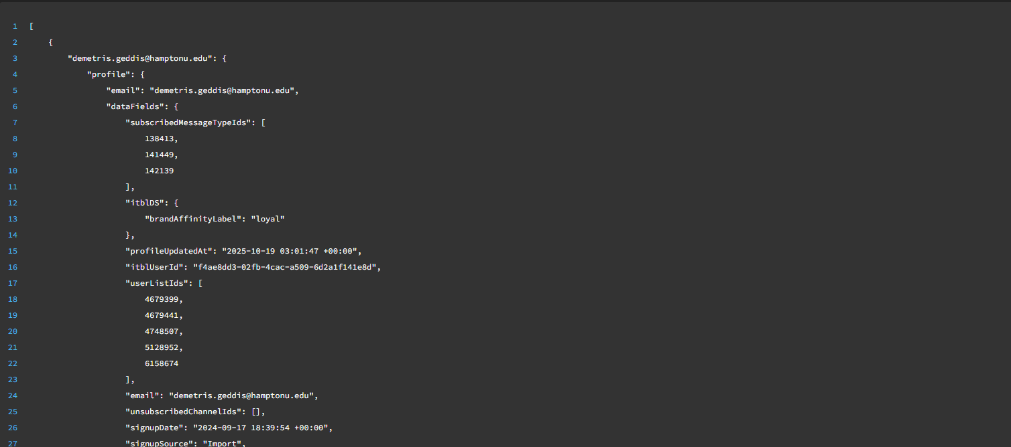Click line number 12 in the gutter
The width and height of the screenshot is (1011, 447).
coord(15,203)
